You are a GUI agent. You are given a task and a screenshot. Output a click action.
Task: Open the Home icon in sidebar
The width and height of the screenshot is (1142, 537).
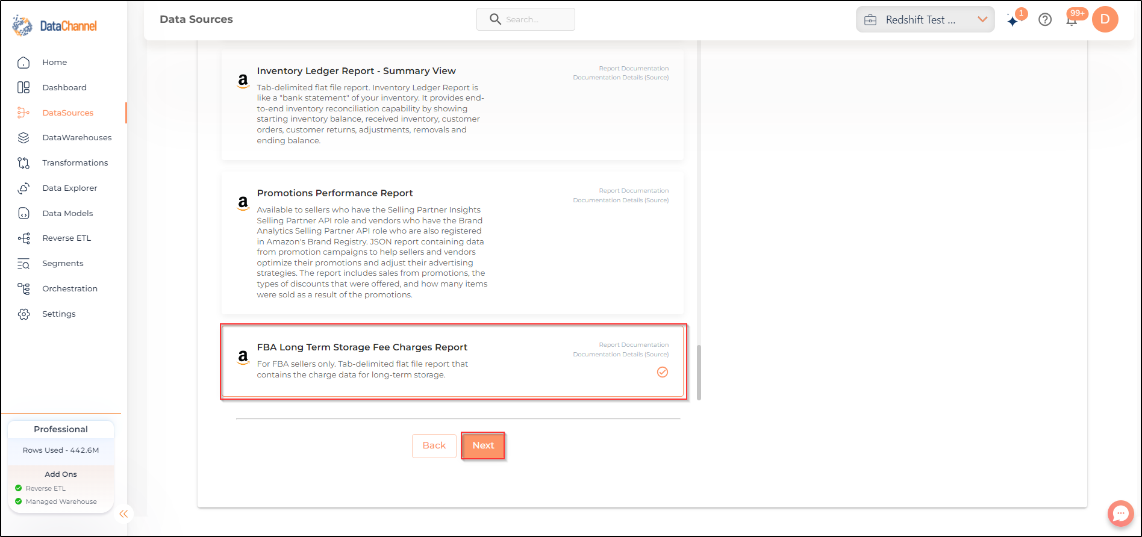click(x=23, y=63)
